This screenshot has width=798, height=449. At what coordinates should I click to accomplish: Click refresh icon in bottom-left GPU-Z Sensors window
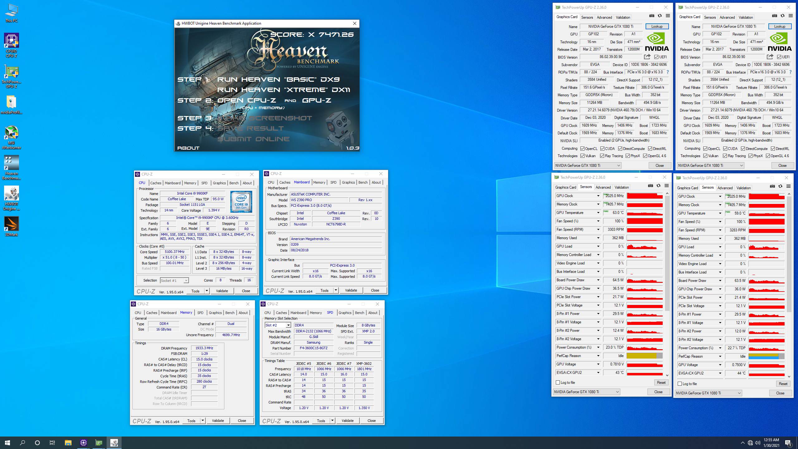(658, 186)
